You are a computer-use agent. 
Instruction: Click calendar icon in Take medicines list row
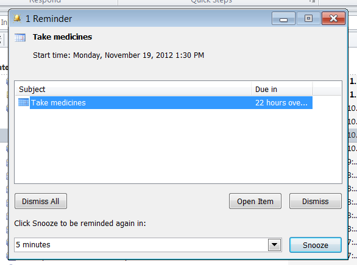coord(23,102)
